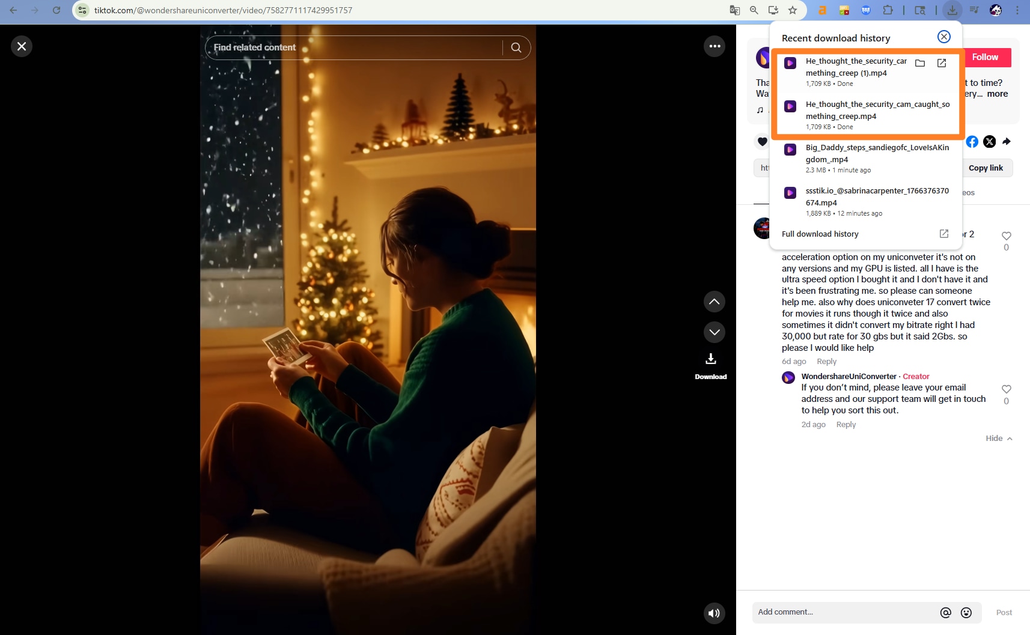The height and width of the screenshot is (635, 1030).
Task: Share the video on X
Action: tap(989, 142)
